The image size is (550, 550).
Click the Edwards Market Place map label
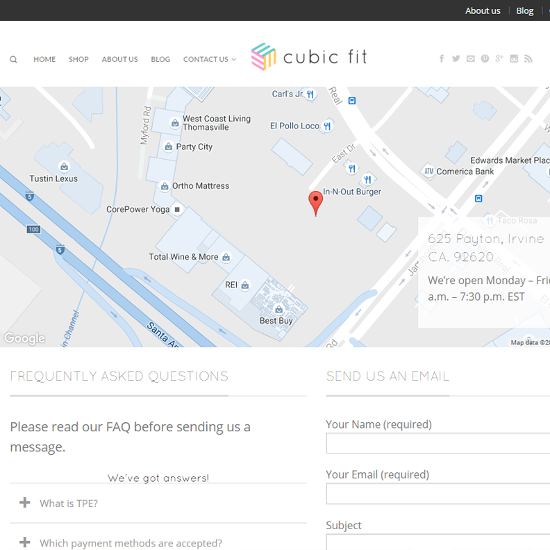[510, 160]
